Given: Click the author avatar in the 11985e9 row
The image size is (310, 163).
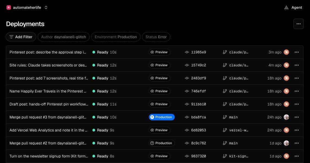Looking at the screenshot, I should point(286,52).
